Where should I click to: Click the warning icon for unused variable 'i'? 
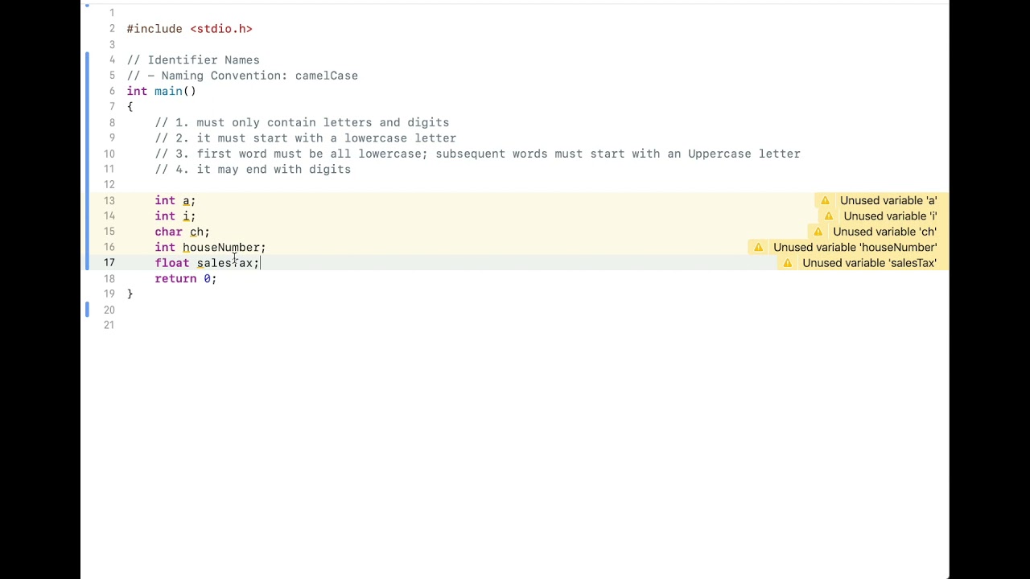(828, 216)
